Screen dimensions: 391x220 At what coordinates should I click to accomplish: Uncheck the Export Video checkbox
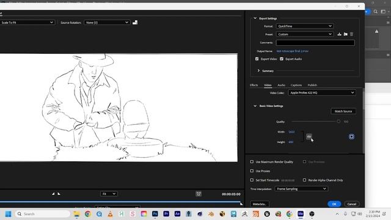[x=257, y=59]
